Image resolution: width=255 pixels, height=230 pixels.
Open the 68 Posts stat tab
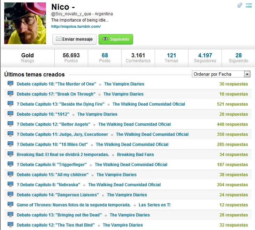click(105, 58)
